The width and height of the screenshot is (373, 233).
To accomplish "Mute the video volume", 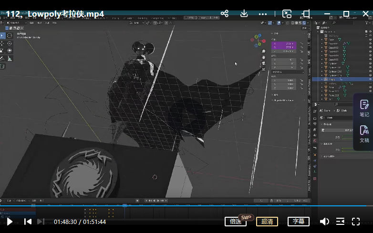I will point(324,222).
